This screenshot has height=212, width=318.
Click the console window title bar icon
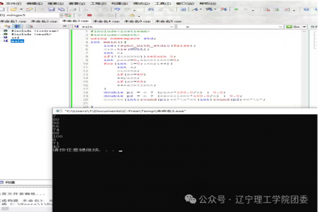pos(59,111)
